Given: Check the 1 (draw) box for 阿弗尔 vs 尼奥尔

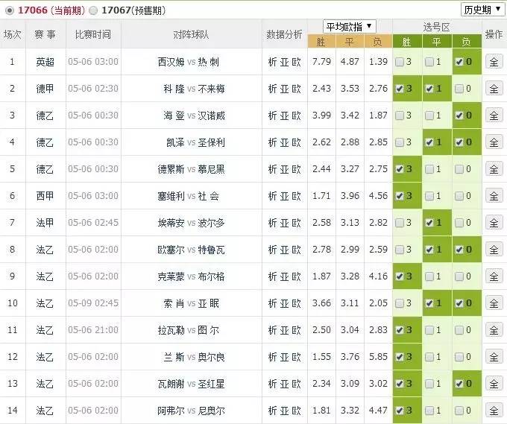Looking at the screenshot, I should coord(429,411).
